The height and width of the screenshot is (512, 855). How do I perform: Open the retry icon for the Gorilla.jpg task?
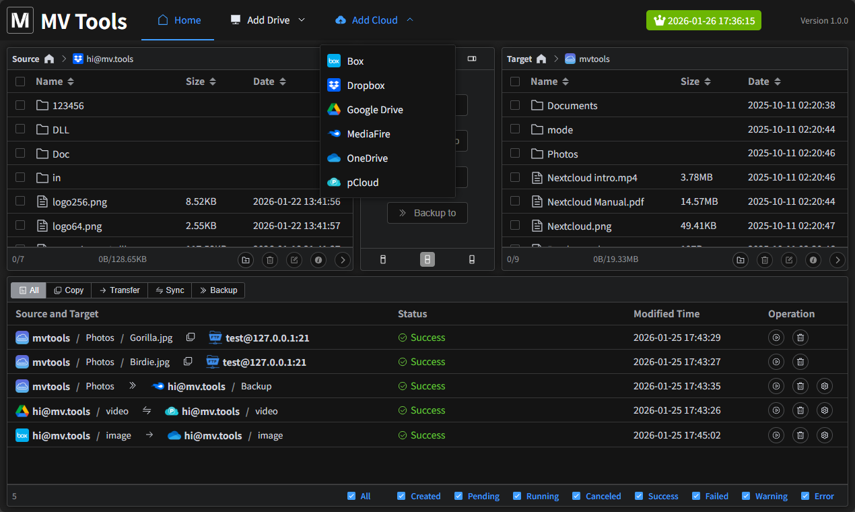(x=776, y=338)
